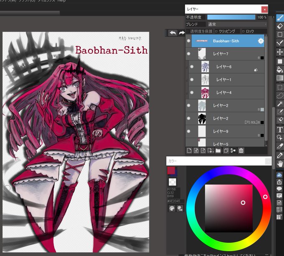This screenshot has height=256, width=284.
Task: Select the レイヤー4 layer thumbnail
Action: (x=205, y=92)
